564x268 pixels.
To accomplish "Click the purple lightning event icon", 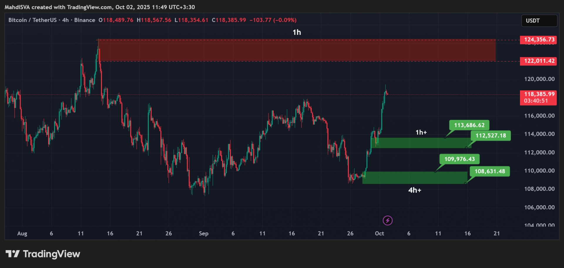I will tap(387, 220).
